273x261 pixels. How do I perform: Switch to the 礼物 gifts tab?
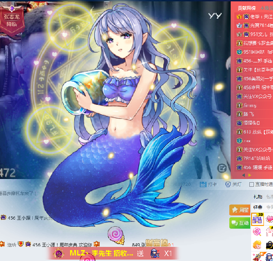(x=258, y=197)
